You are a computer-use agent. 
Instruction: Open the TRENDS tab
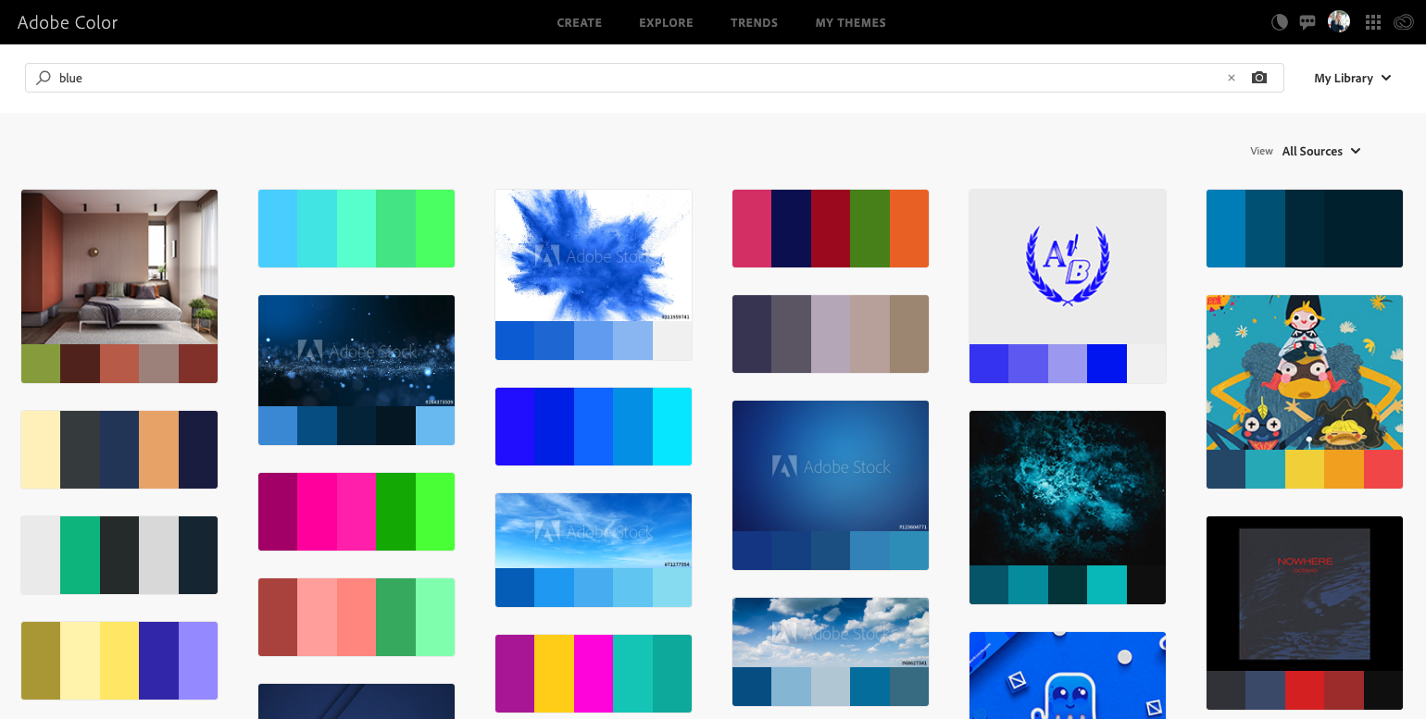pos(754,22)
